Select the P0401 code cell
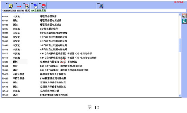 click(5, 62)
